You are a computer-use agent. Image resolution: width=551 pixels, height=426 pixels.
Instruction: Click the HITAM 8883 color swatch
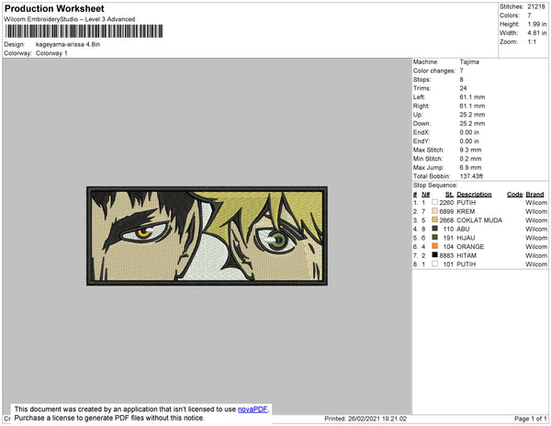click(434, 254)
